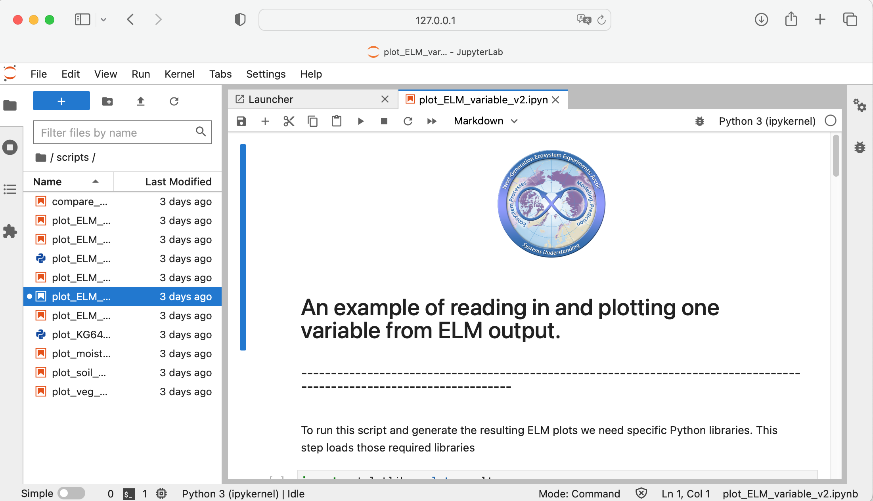873x501 pixels.
Task: Click the notebook trust status shield icon
Action: (641, 493)
